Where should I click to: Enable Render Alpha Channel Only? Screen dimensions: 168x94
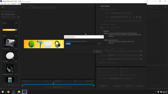pos(121,75)
